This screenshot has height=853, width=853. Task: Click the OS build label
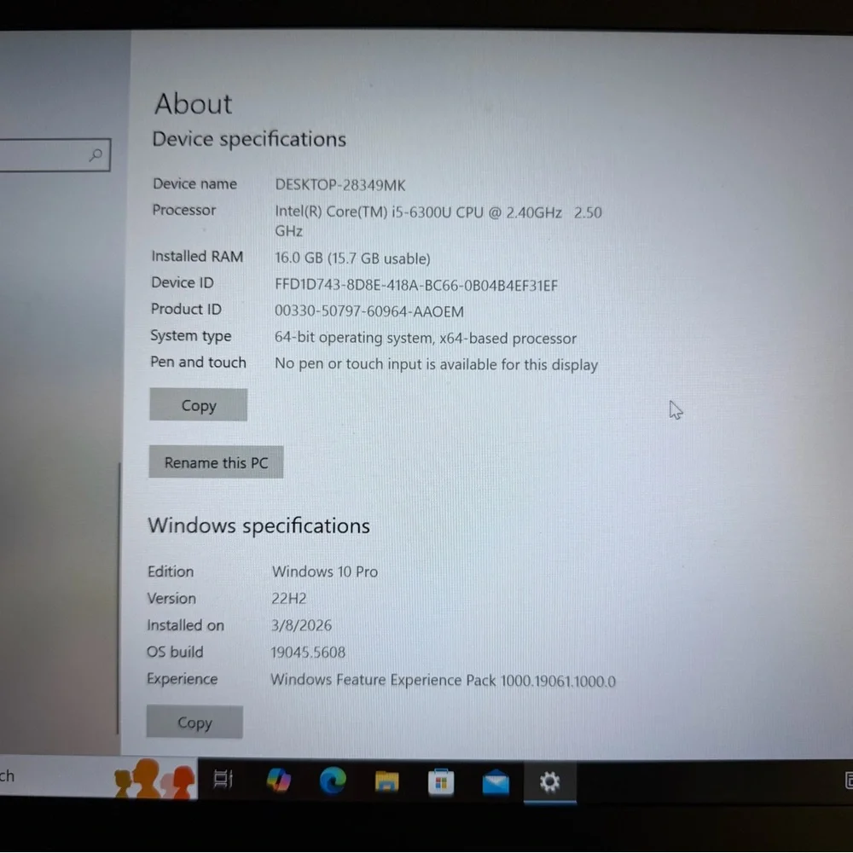coord(175,652)
